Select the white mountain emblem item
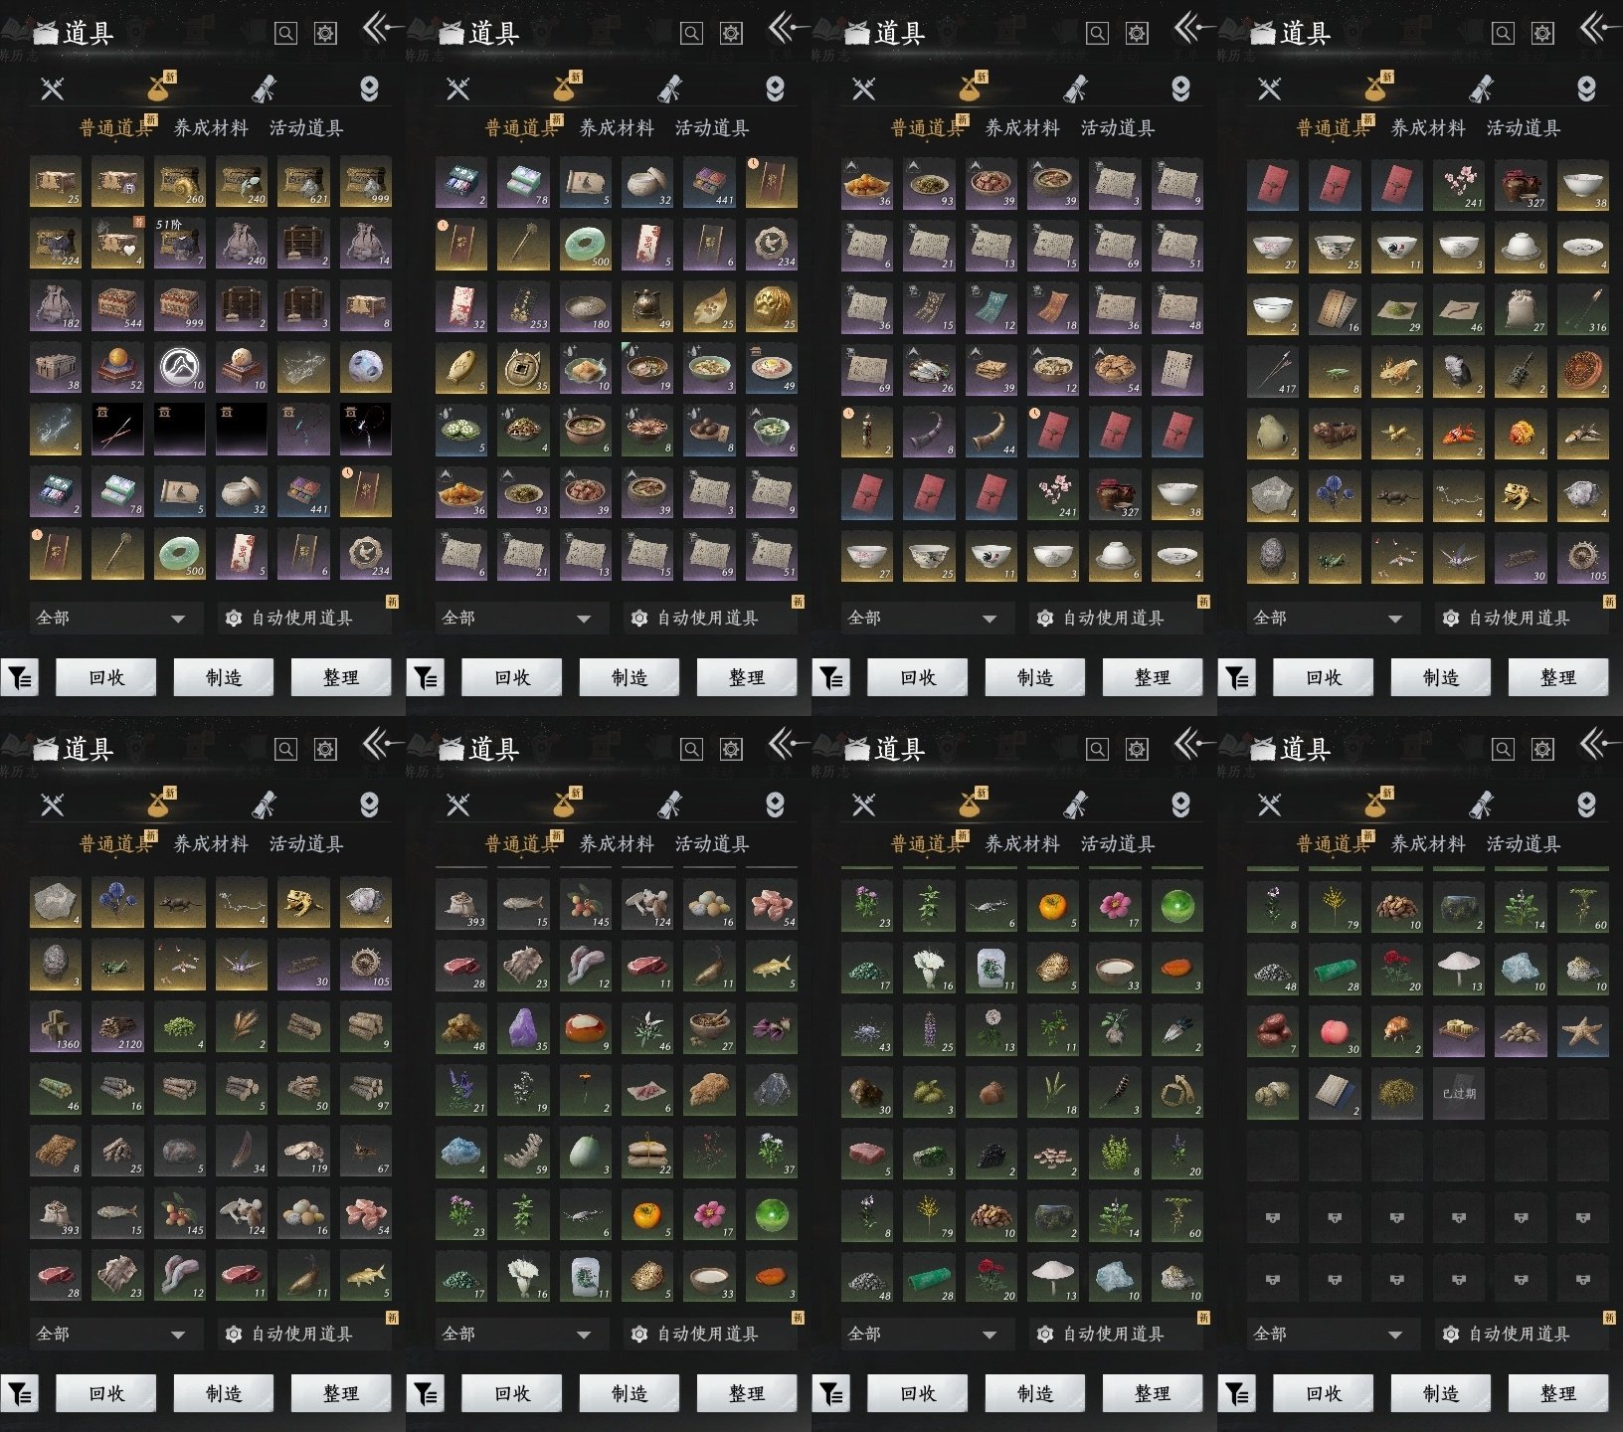 tap(180, 368)
